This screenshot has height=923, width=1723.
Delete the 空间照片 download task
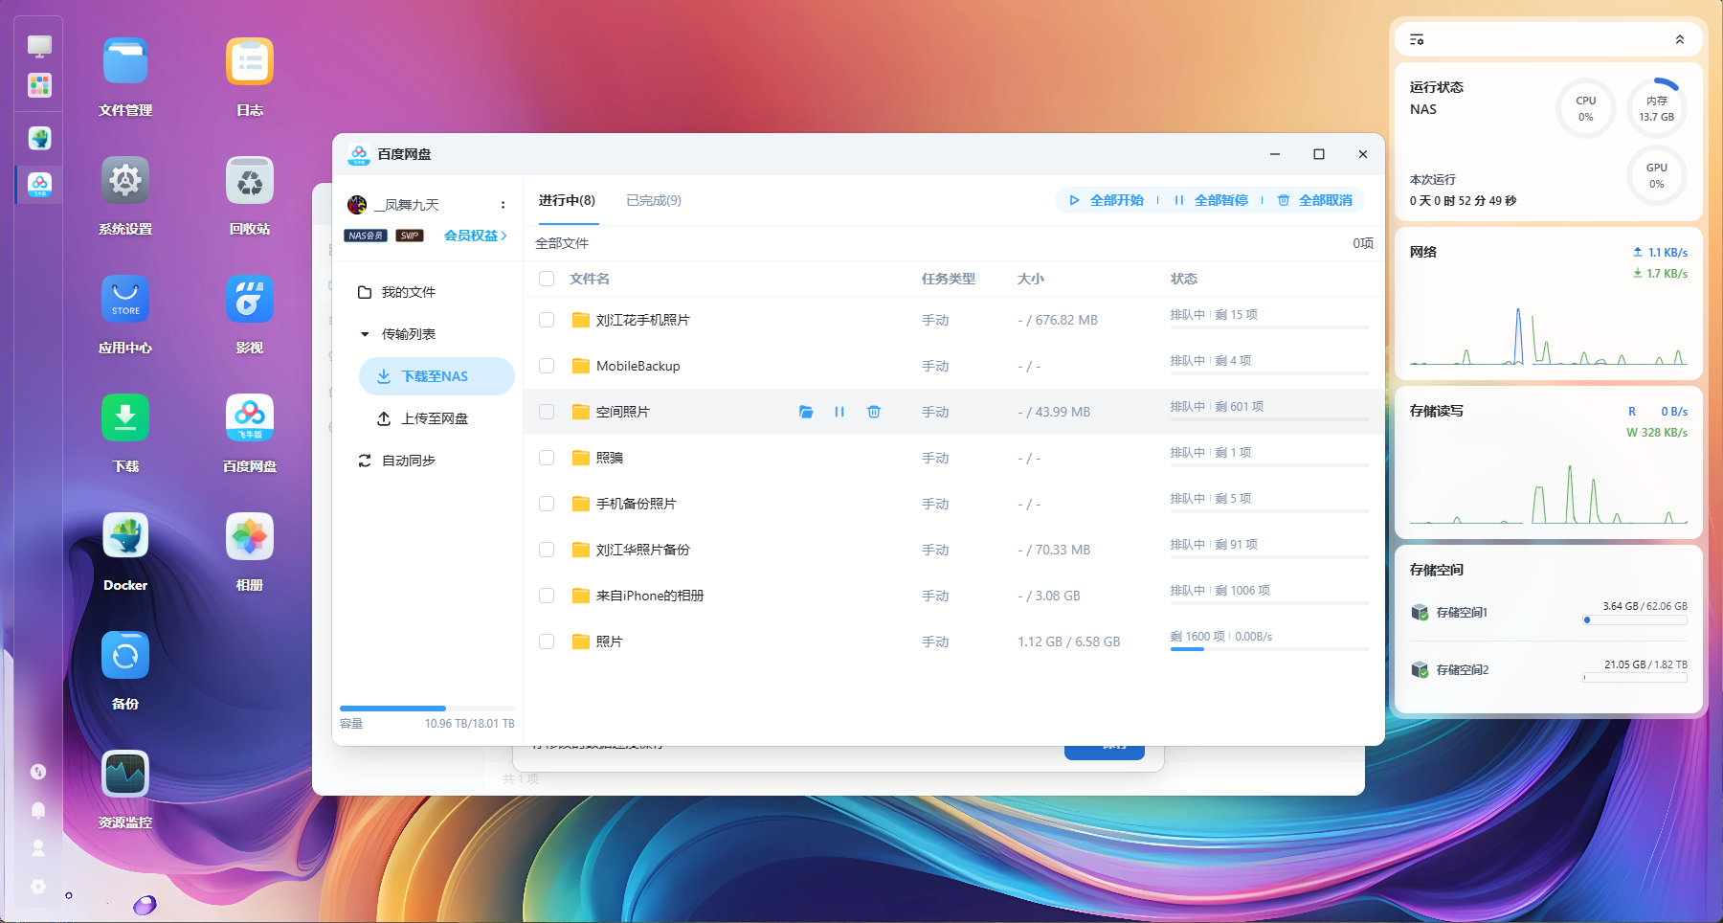pyautogui.click(x=874, y=412)
